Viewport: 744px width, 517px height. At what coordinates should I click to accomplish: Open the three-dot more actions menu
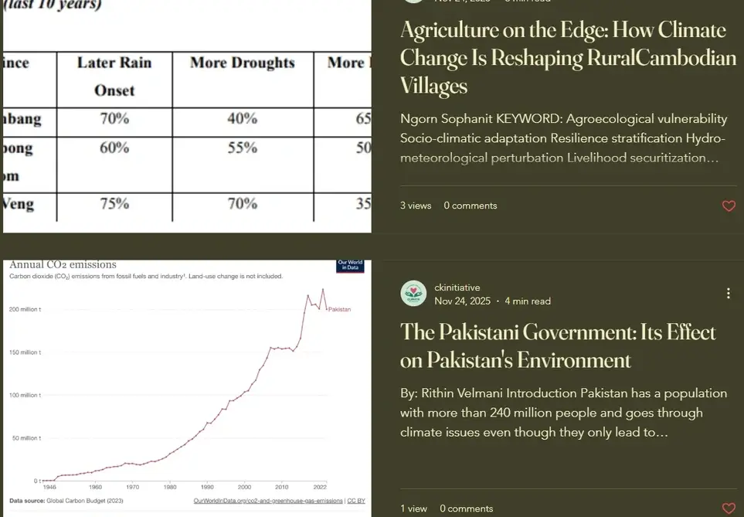point(728,294)
